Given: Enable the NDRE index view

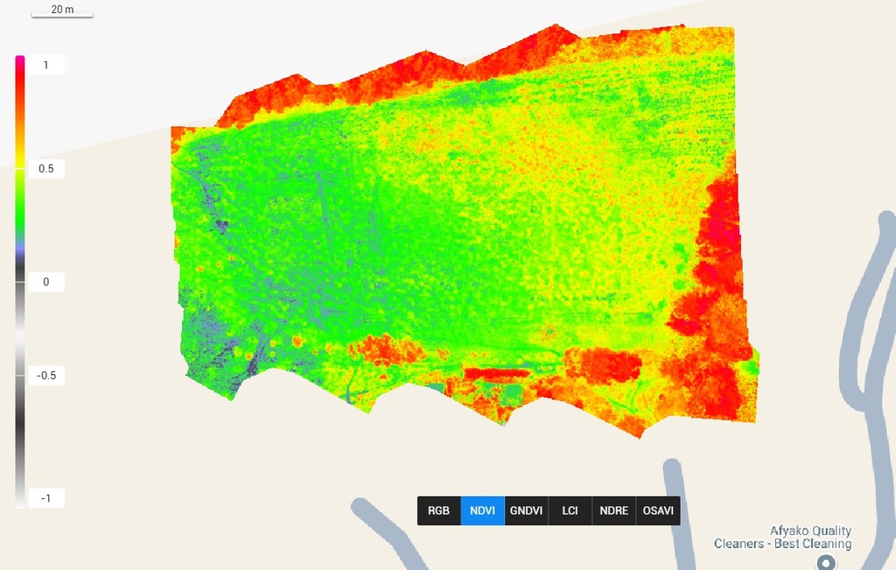Looking at the screenshot, I should (613, 510).
